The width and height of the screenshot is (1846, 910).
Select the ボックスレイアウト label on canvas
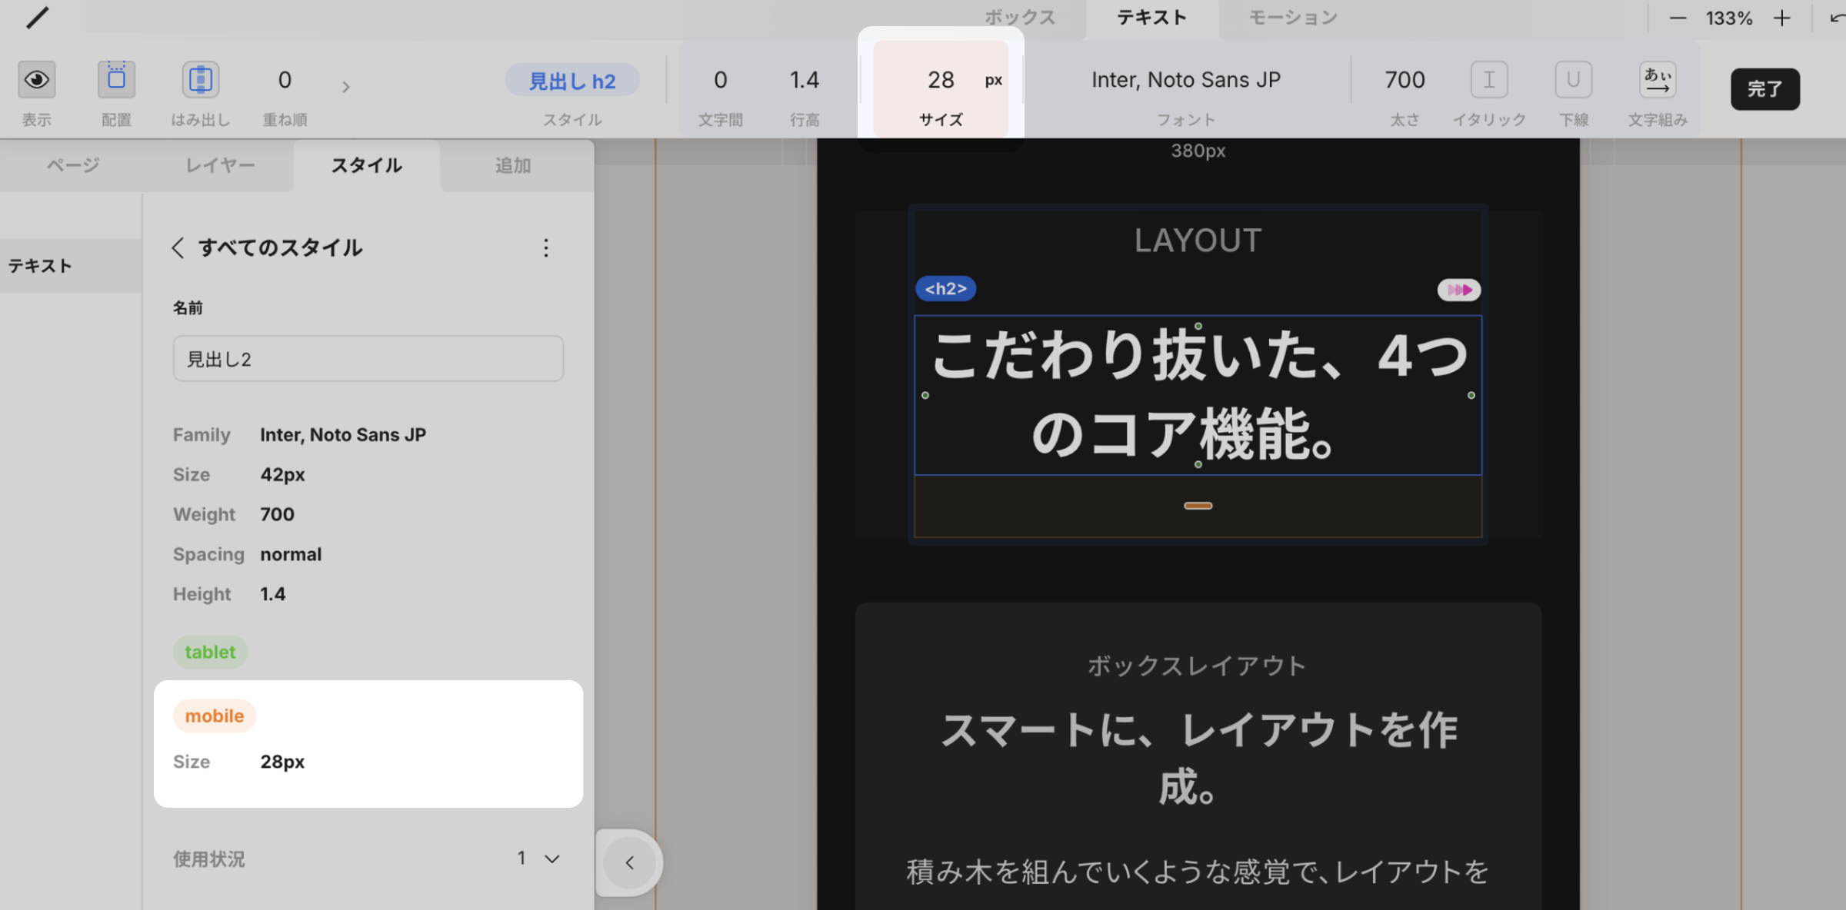(x=1198, y=666)
